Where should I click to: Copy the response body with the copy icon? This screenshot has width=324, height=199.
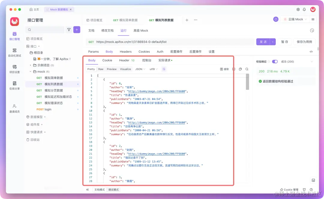pos(240,69)
